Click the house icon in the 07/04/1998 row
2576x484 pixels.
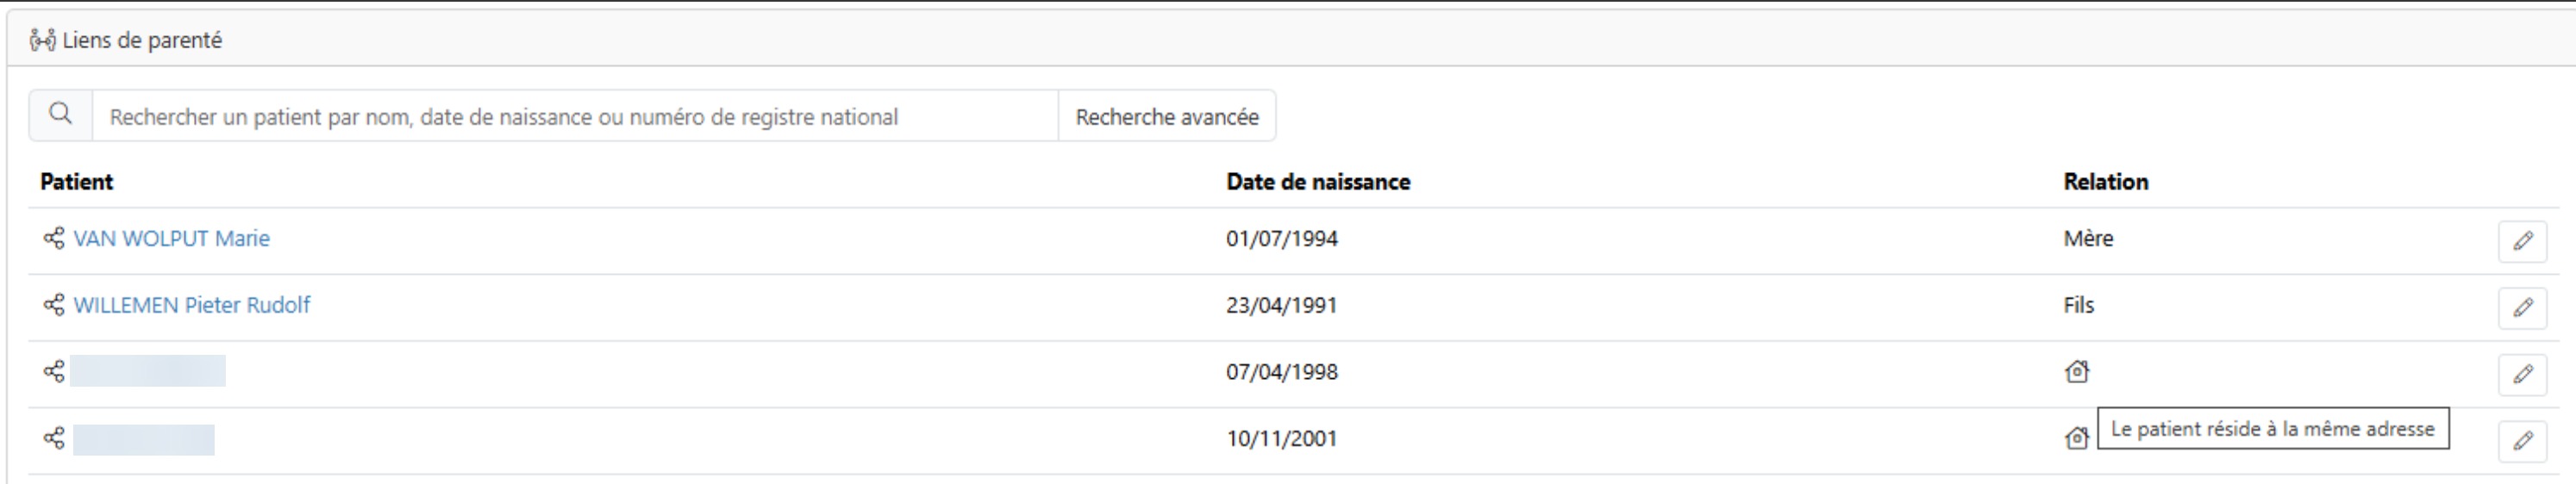click(2077, 371)
